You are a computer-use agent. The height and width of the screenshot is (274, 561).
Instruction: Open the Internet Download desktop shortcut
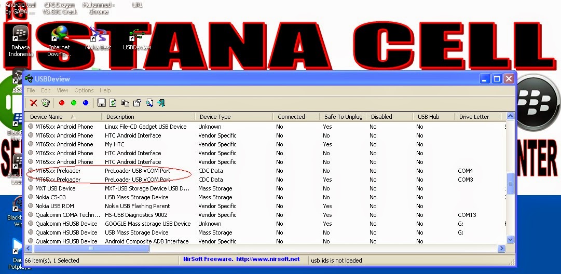[59, 42]
